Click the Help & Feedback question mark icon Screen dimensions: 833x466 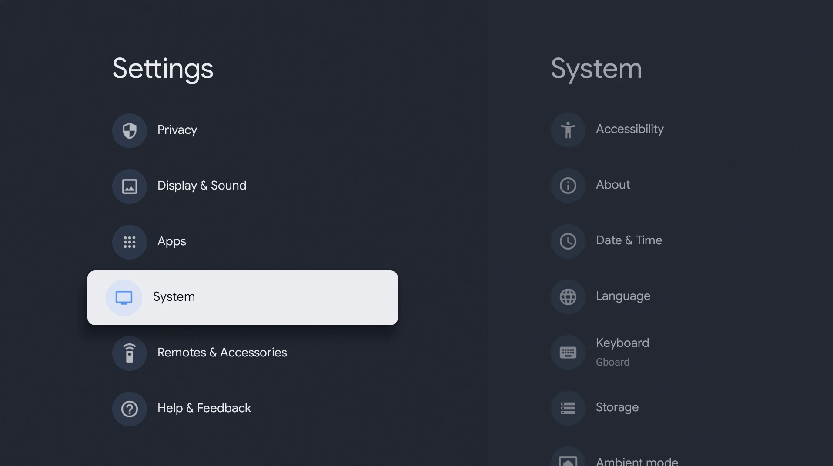[129, 409]
